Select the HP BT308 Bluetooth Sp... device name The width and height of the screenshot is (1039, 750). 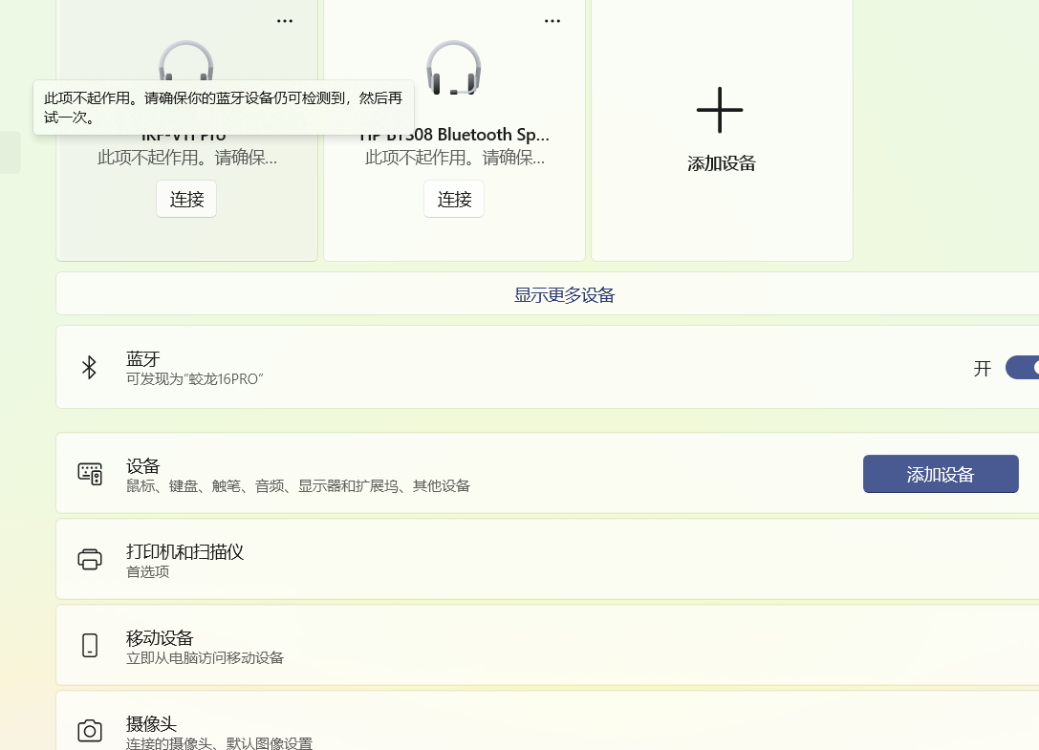coord(454,135)
